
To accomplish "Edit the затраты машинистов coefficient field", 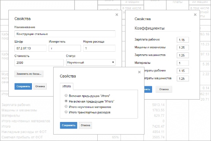I will click(183, 79).
